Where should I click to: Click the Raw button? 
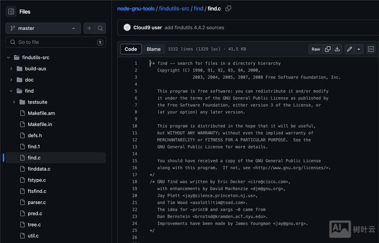pos(316,49)
